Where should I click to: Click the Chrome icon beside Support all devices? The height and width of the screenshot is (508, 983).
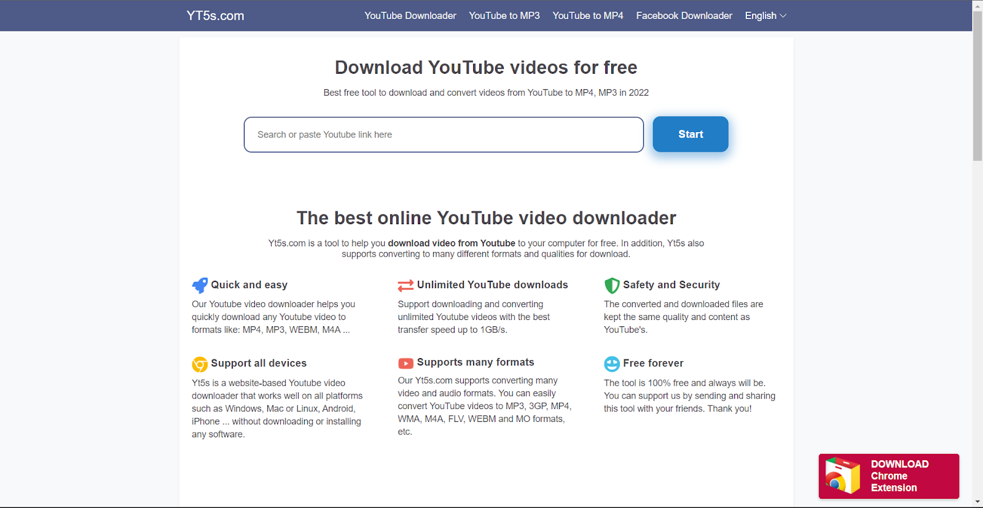[200, 364]
